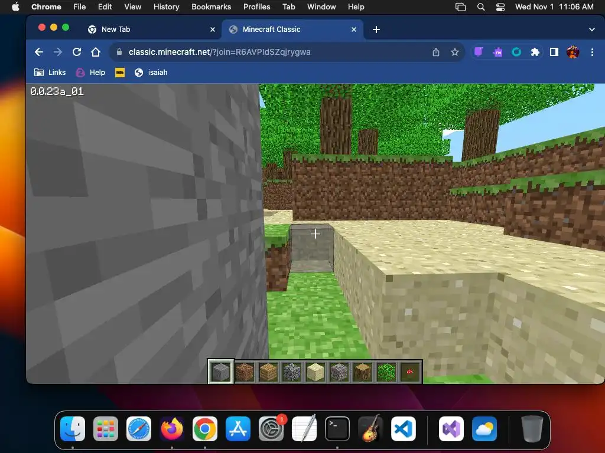Image resolution: width=605 pixels, height=453 pixels.
Task: Select the stone block in the hotbar
Action: tap(221, 372)
